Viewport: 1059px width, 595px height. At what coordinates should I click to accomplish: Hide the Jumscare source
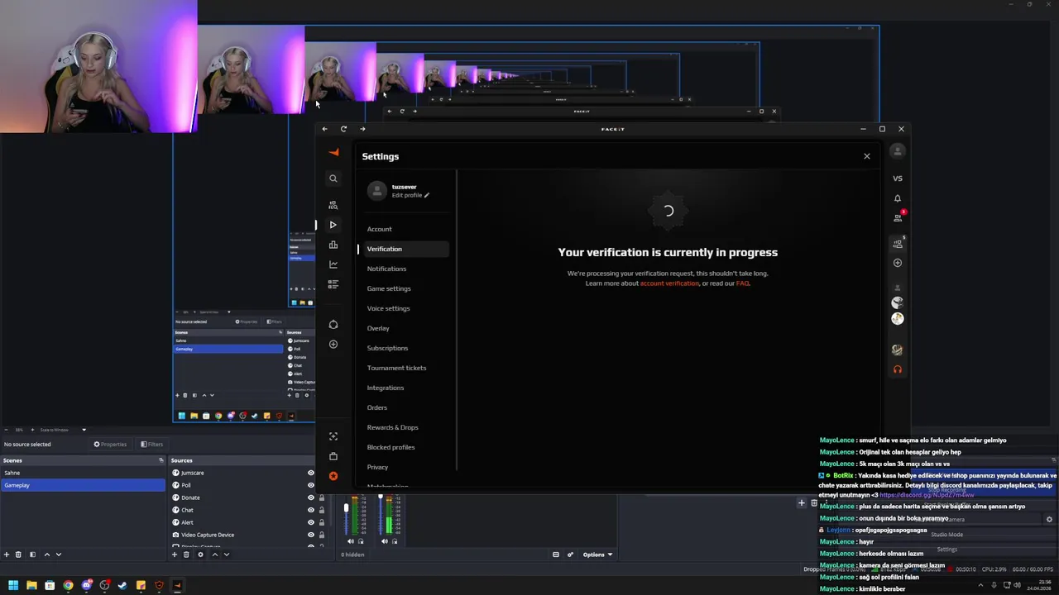pos(311,473)
